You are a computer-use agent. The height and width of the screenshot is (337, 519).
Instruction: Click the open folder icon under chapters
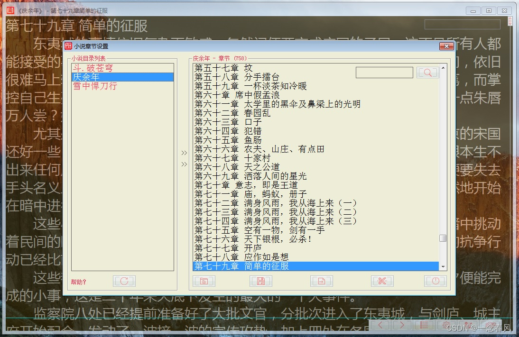click(204, 281)
